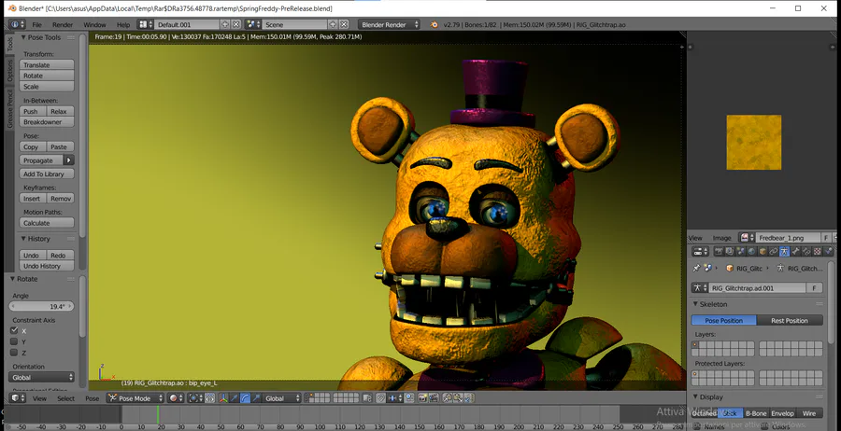The height and width of the screenshot is (431, 841).
Task: Enable the Z constraint axis checkbox
Action: [x=14, y=353]
